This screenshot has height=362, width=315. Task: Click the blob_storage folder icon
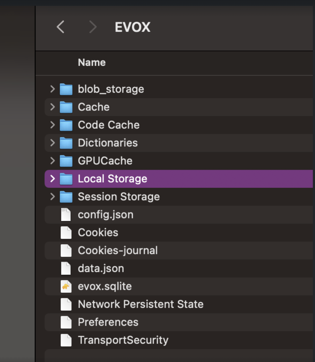(x=66, y=89)
